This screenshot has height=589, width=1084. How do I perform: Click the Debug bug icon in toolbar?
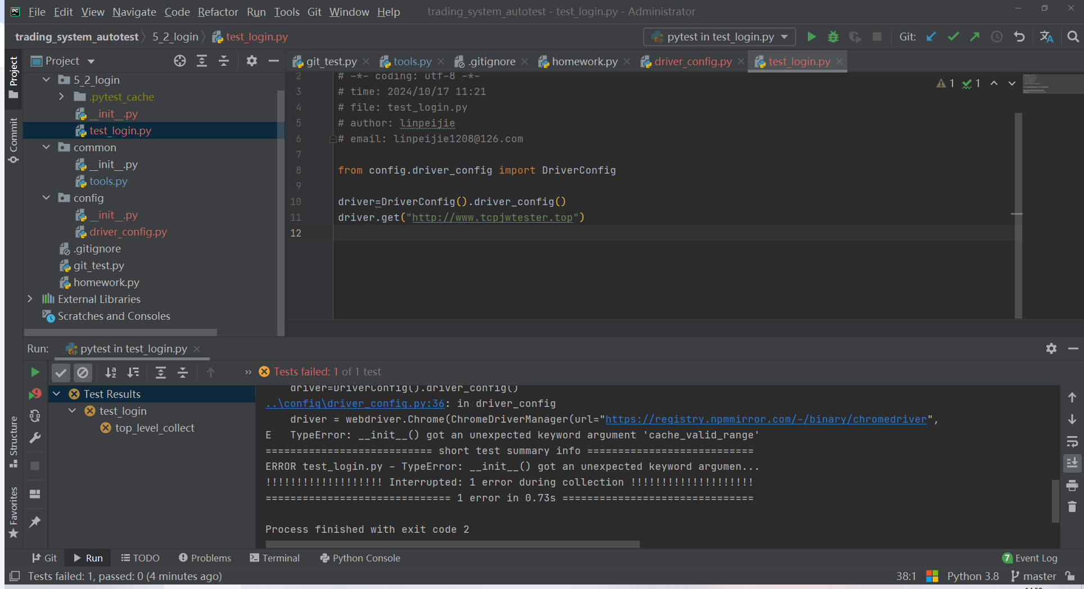click(x=833, y=37)
